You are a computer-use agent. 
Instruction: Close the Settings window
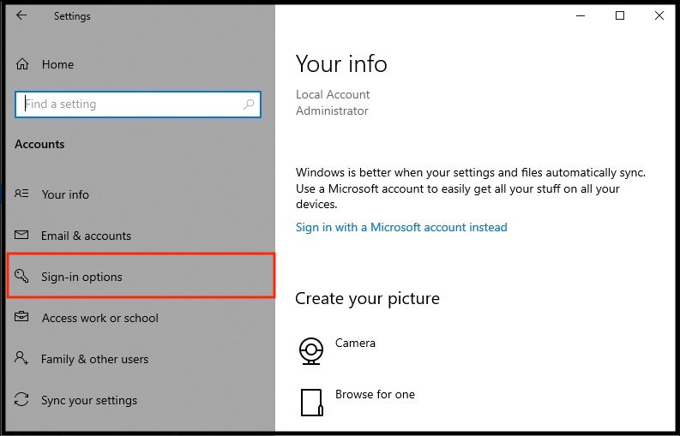click(659, 15)
